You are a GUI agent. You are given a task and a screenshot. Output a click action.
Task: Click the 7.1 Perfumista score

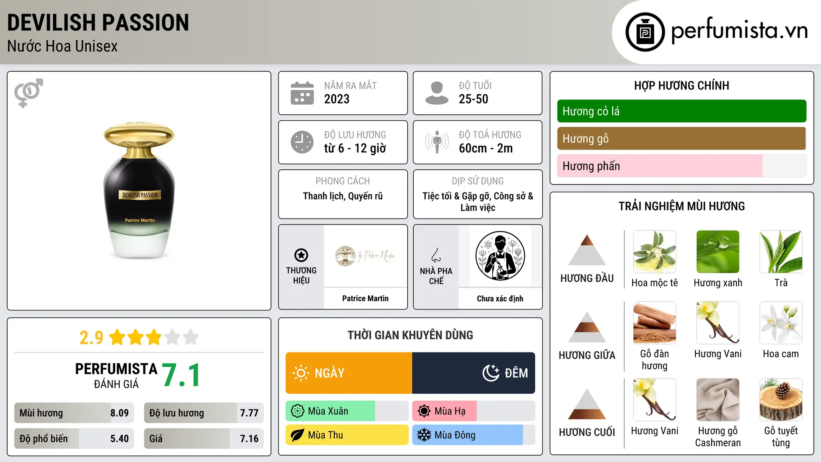pos(181,375)
